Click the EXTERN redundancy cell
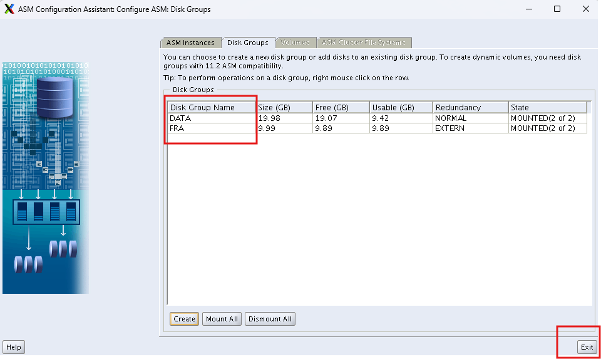This screenshot has width=601, height=359. [x=471, y=128]
